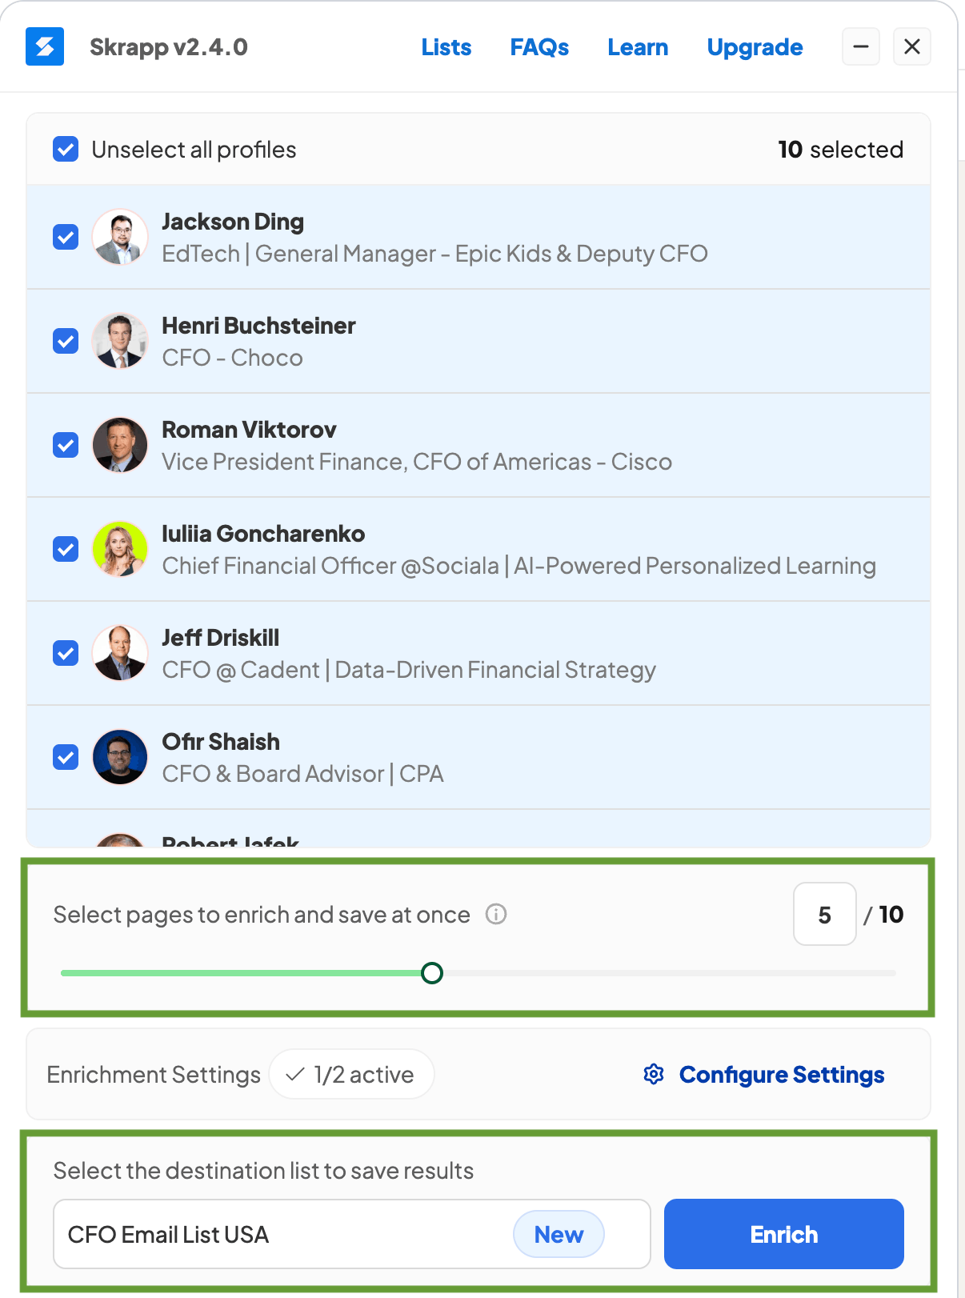This screenshot has width=965, height=1298.
Task: Open the Learn link
Action: coord(638,47)
